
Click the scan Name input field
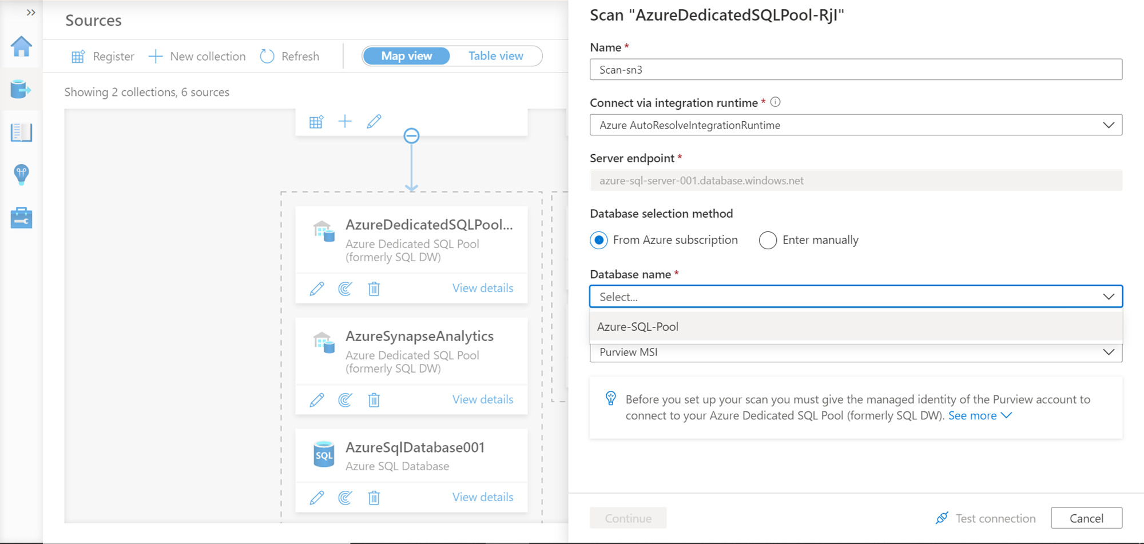(856, 70)
